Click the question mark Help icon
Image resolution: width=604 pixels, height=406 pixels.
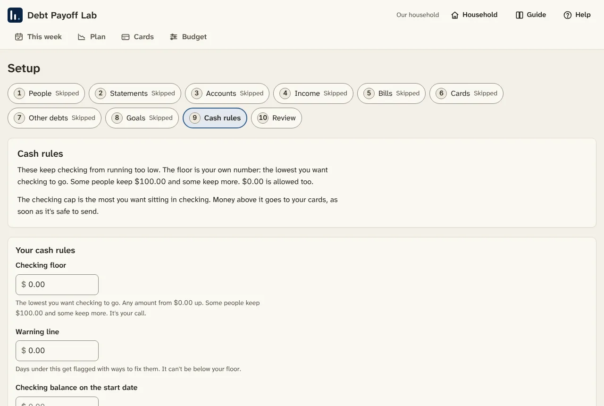[x=568, y=15]
